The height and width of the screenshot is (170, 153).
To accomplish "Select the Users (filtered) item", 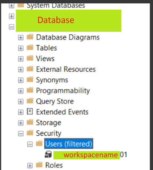I will point(69,144).
